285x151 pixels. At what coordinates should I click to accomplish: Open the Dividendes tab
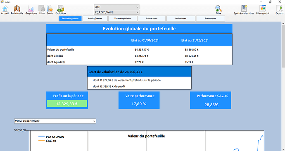(x=180, y=19)
